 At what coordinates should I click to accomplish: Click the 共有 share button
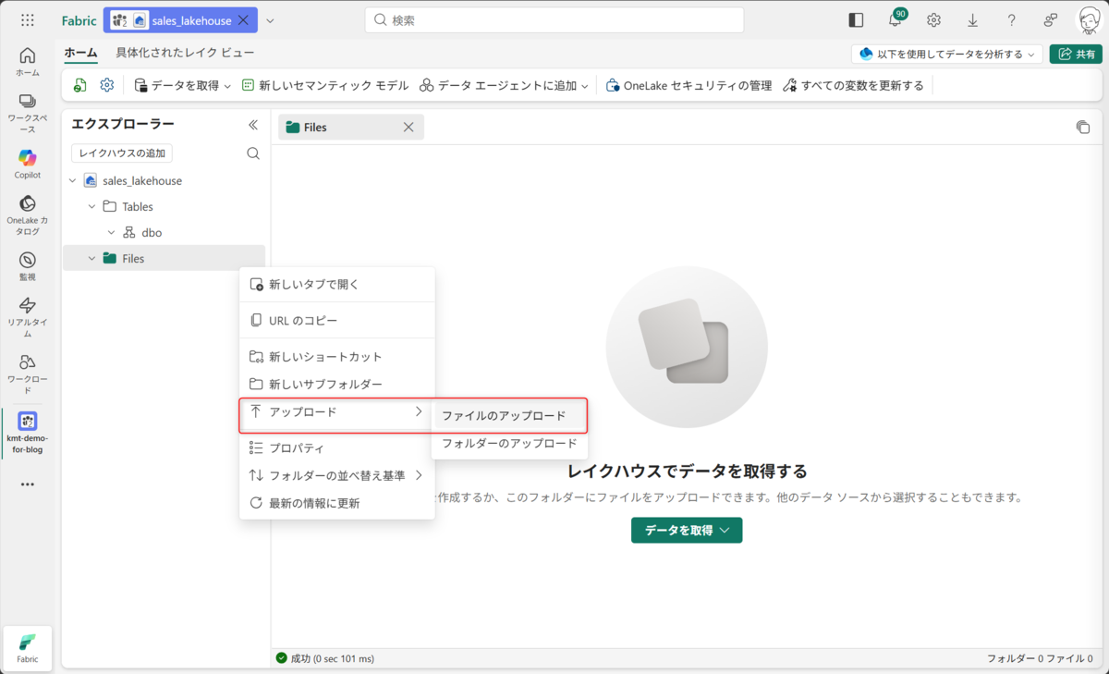pos(1076,55)
